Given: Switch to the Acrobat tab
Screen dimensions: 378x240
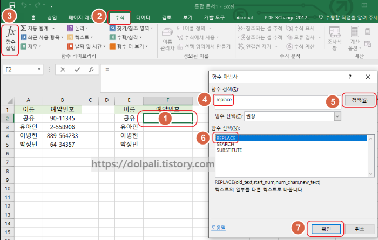Looking at the screenshot, I should (x=245, y=18).
